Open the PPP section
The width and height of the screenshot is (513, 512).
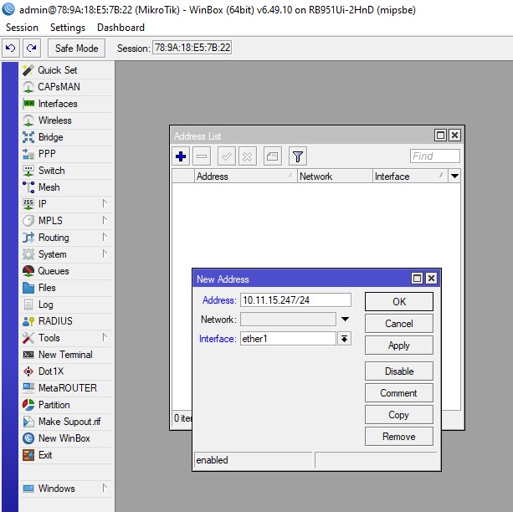[x=67, y=153]
